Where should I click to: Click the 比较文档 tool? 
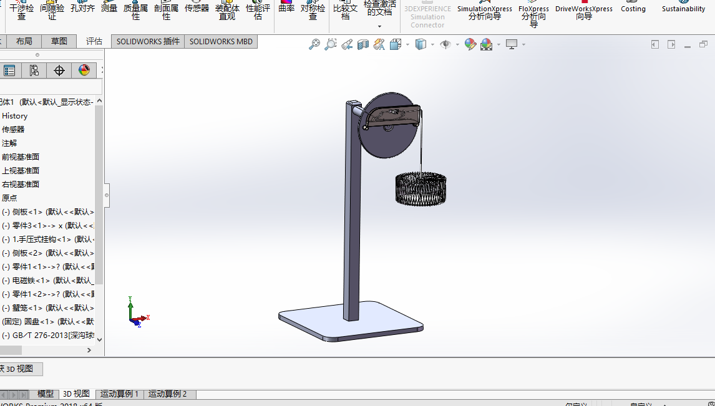click(x=345, y=12)
